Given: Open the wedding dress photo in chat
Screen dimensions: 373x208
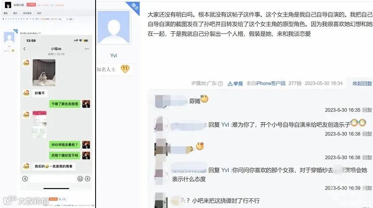Looking at the screenshot, I should (44, 72).
